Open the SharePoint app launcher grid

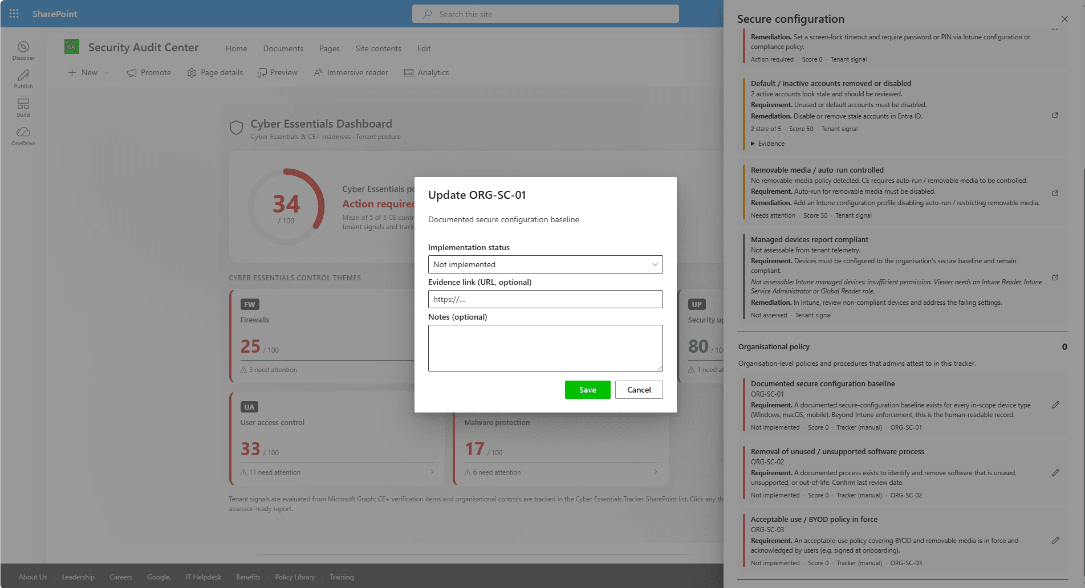pyautogui.click(x=14, y=14)
